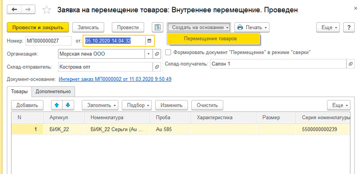The width and height of the screenshot is (357, 174).
Task: Click the Записать button
Action: click(x=89, y=27)
